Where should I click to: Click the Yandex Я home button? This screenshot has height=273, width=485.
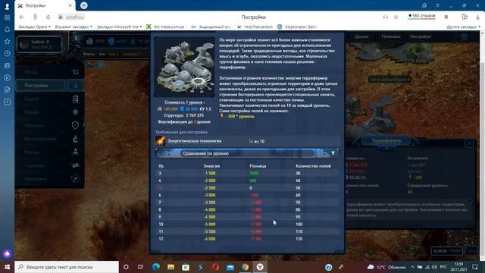point(36,17)
